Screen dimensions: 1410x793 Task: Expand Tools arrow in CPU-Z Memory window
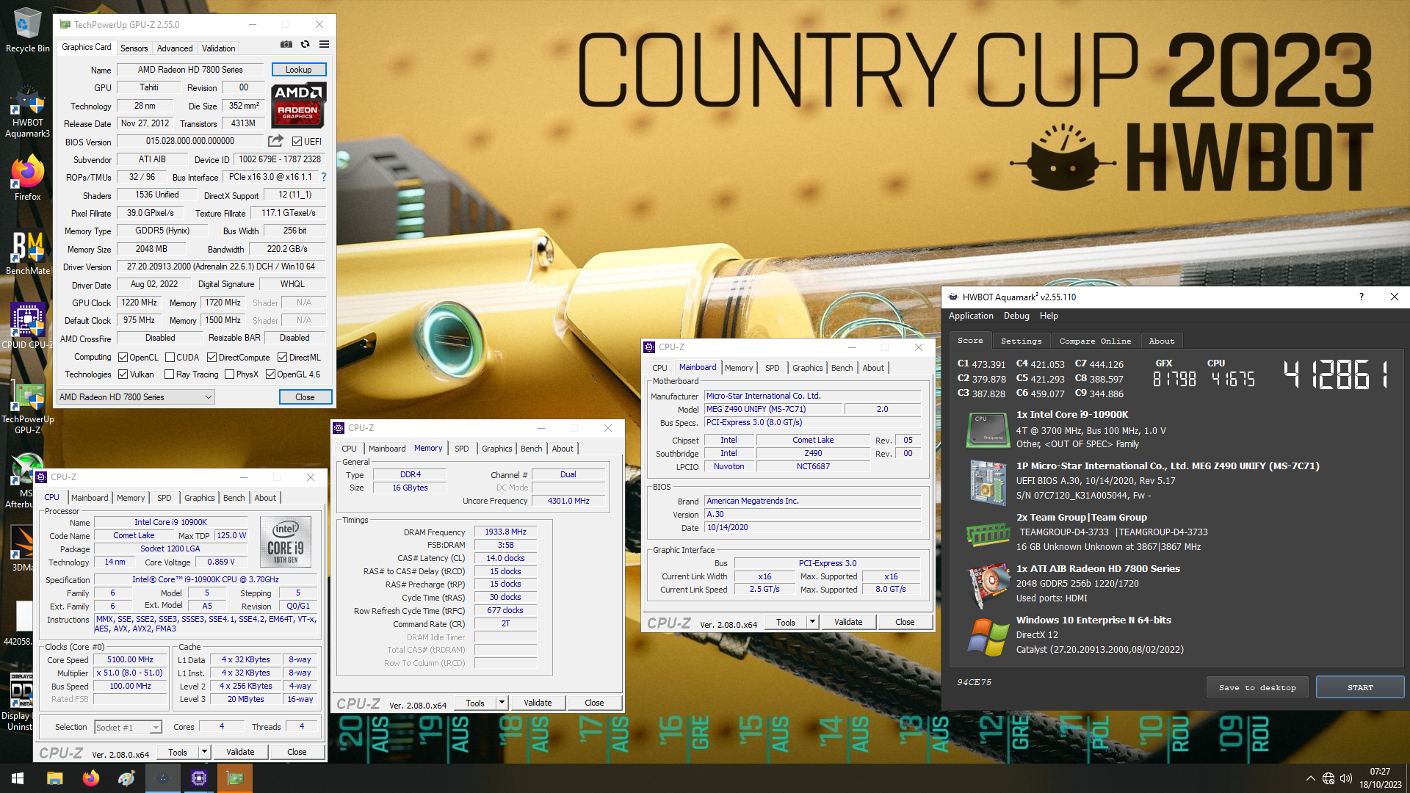point(502,703)
